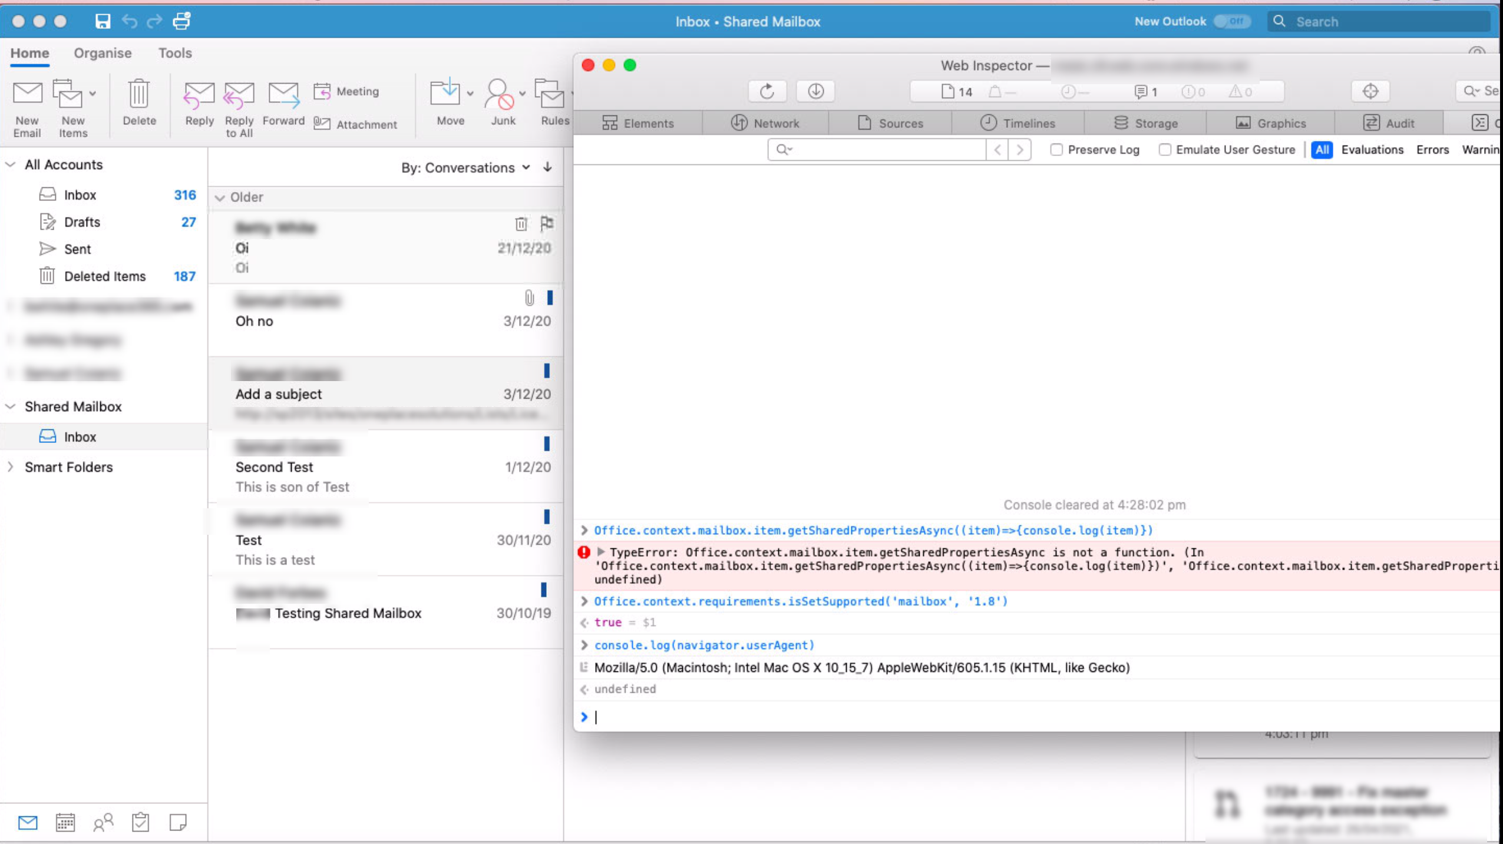
Task: Click the element inspection crosshair icon
Action: pos(1370,91)
